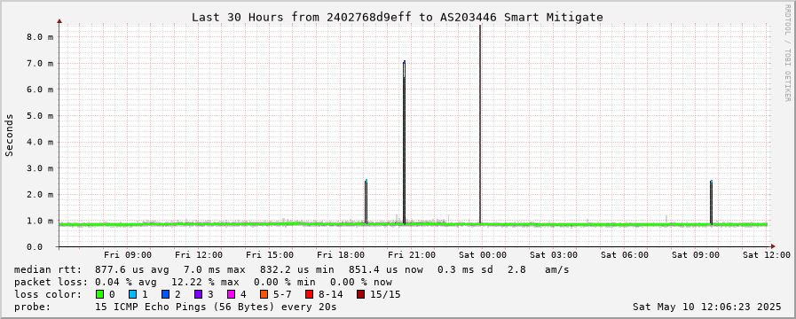Click the 8.0 m y-axis label
This screenshot has height=319, width=796.
(x=40, y=37)
